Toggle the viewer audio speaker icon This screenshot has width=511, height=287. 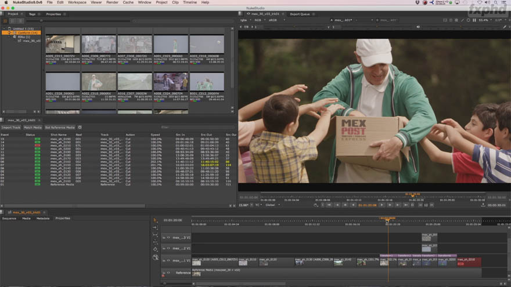418,27
